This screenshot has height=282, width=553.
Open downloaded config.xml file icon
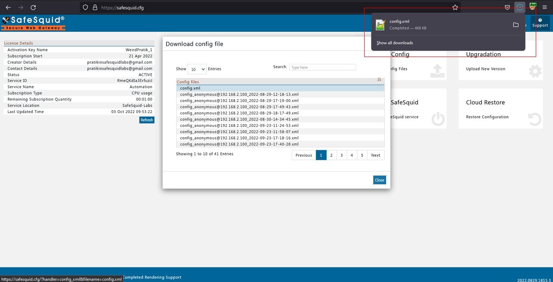pyautogui.click(x=380, y=25)
